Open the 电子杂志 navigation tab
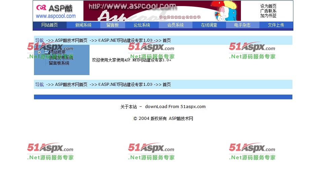The image size is (324, 170). (x=242, y=25)
